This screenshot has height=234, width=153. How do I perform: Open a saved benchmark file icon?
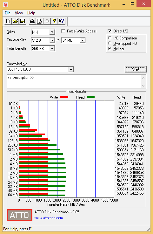[x=15, y=21]
